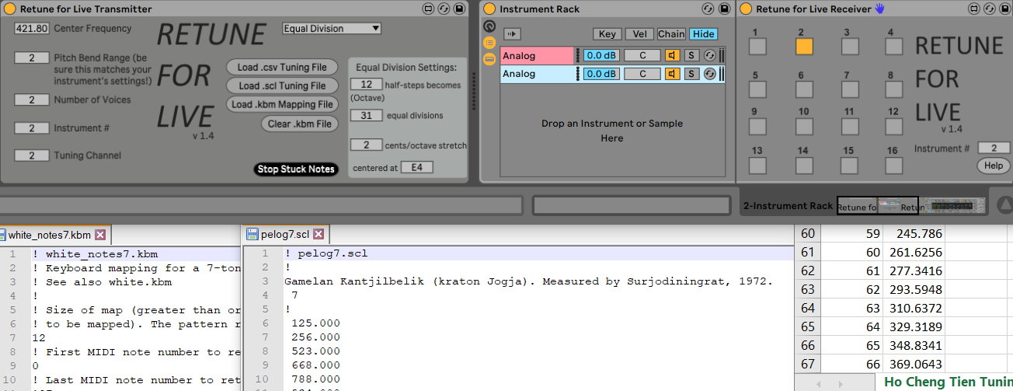This screenshot has width=1013, height=391.
Task: Click the Center Frequency 421.80 field
Action: (31, 29)
